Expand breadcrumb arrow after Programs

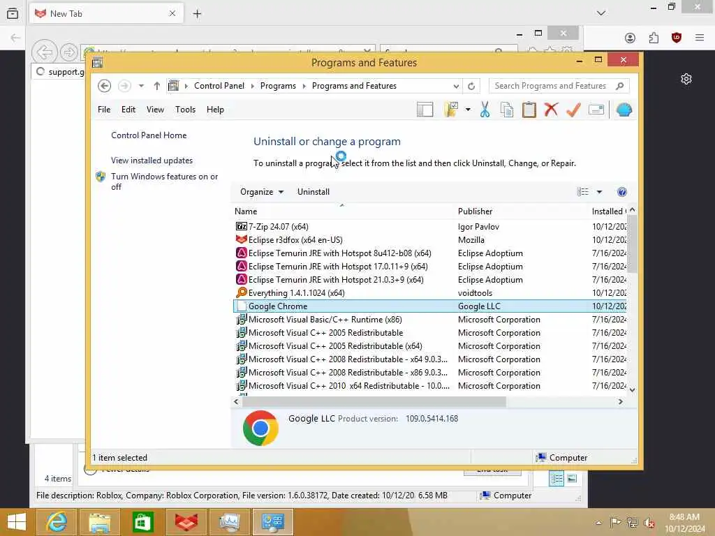tap(304, 86)
